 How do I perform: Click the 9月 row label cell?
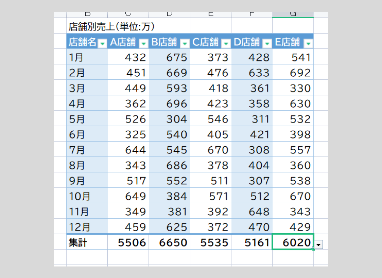pyautogui.click(x=87, y=180)
